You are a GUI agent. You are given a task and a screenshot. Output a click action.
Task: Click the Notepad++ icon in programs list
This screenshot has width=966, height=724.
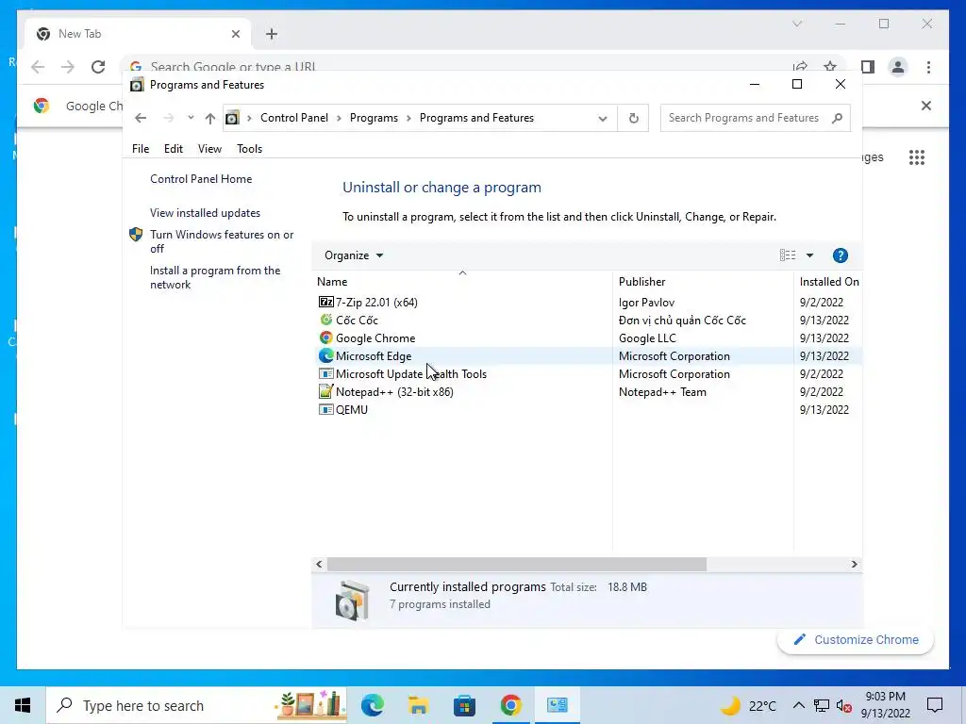325,391
